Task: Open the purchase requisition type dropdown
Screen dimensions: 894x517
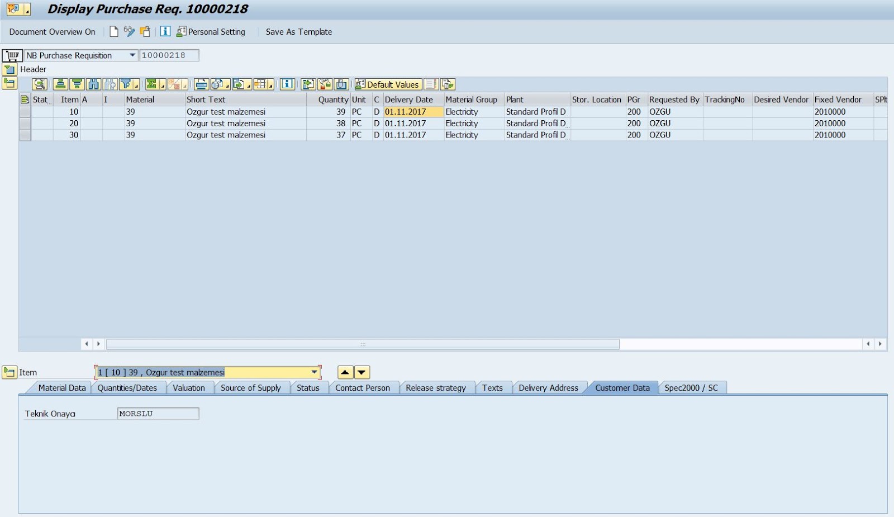Action: [x=133, y=55]
